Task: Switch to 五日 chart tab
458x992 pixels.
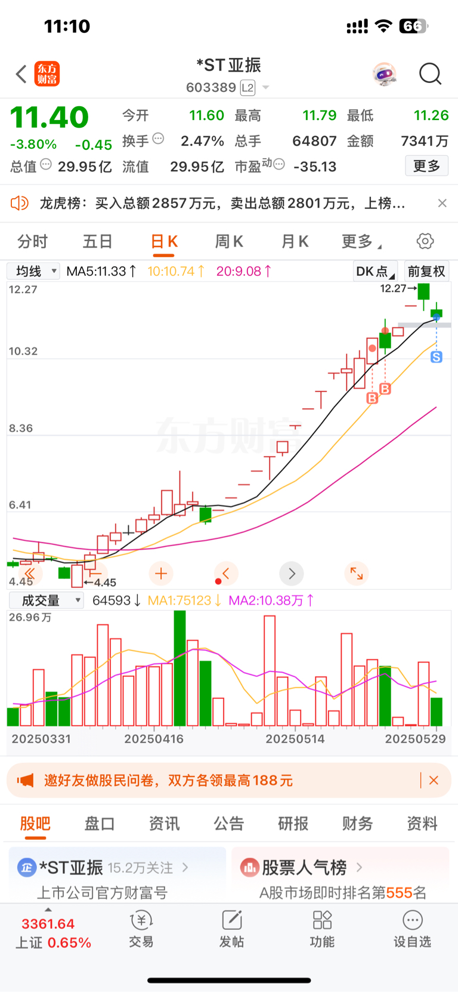Action: click(97, 242)
